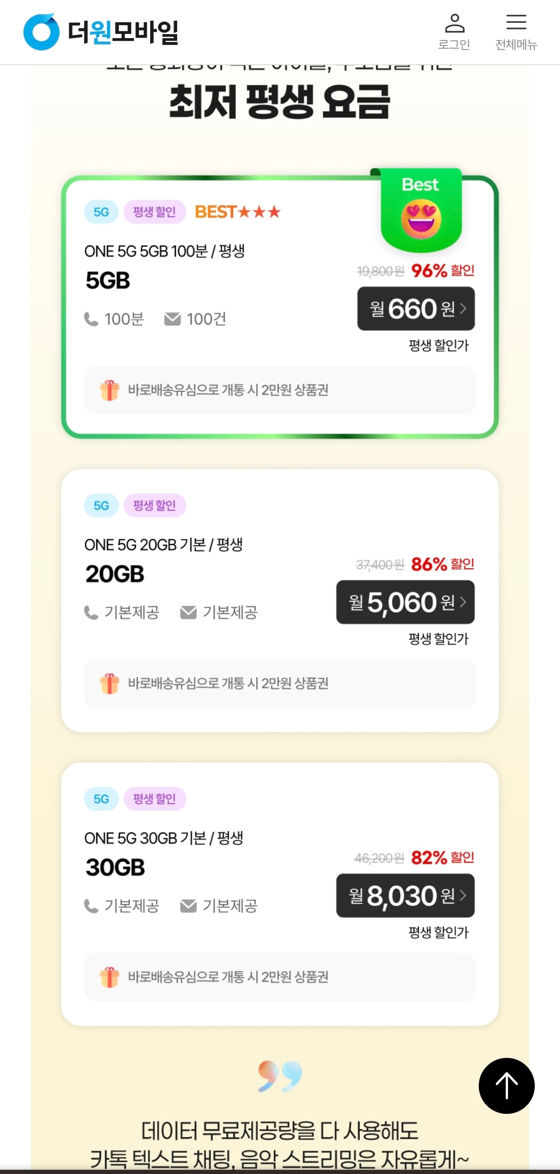Tap gift icon in the 30GB plan card
The height and width of the screenshot is (1174, 560).
click(109, 977)
